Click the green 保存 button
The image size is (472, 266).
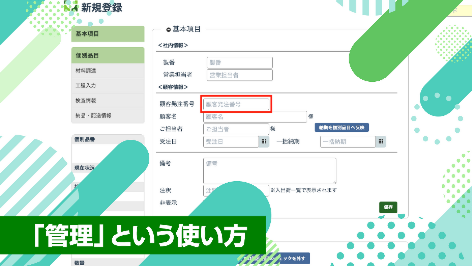[x=388, y=207]
